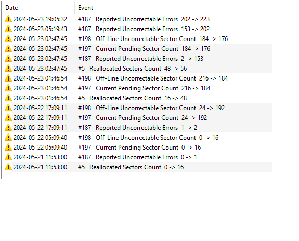
Task: Click warning icon for Reallocated Sectors 0 -> 16
Action: click(x=8, y=167)
